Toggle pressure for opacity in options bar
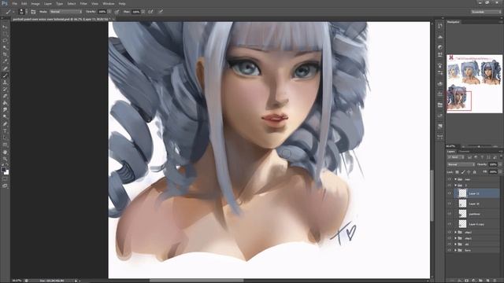The image size is (504, 283). [117, 12]
